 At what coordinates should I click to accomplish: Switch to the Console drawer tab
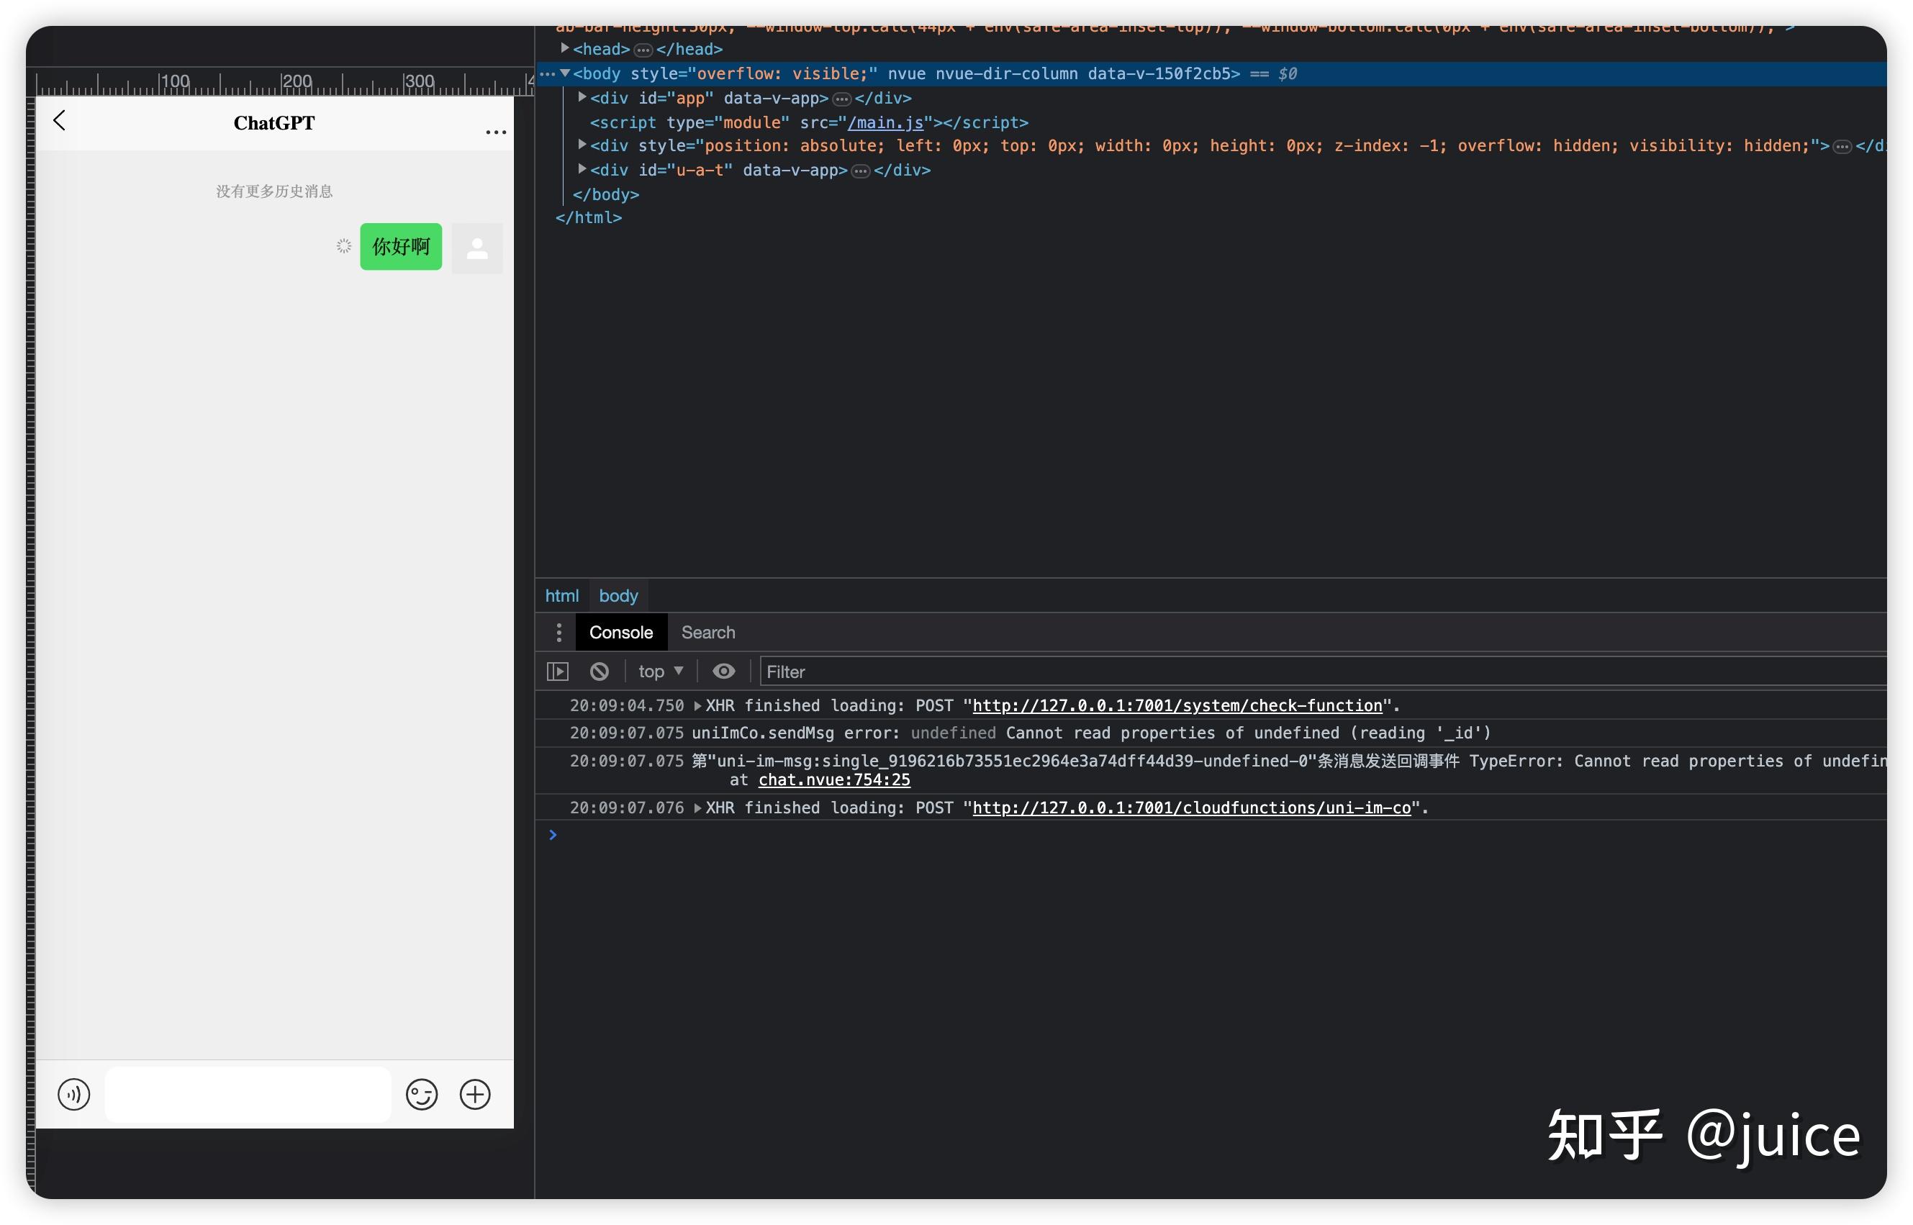pyautogui.click(x=620, y=633)
